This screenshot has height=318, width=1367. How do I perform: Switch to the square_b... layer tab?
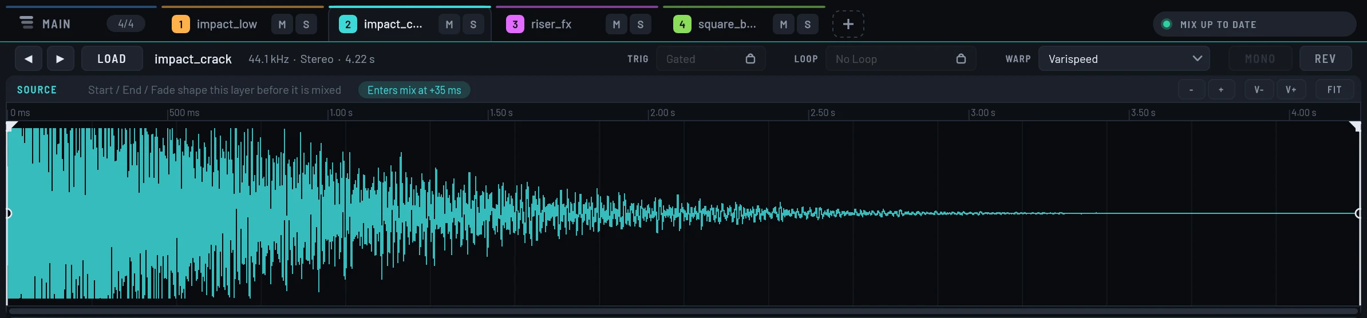coord(744,24)
